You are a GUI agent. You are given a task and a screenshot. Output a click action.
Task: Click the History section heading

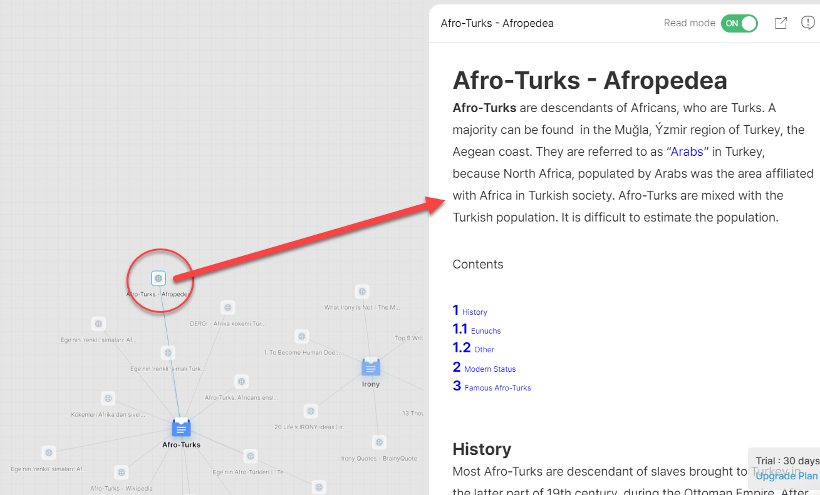coord(482,449)
